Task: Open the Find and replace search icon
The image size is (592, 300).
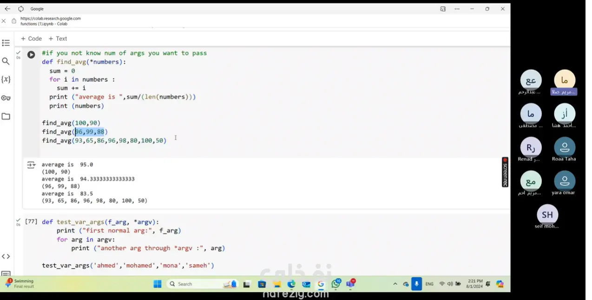Action: coord(6,61)
